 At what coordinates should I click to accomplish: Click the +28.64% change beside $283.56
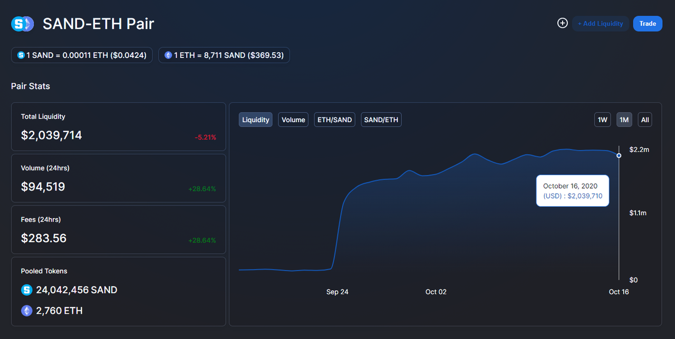tap(202, 240)
